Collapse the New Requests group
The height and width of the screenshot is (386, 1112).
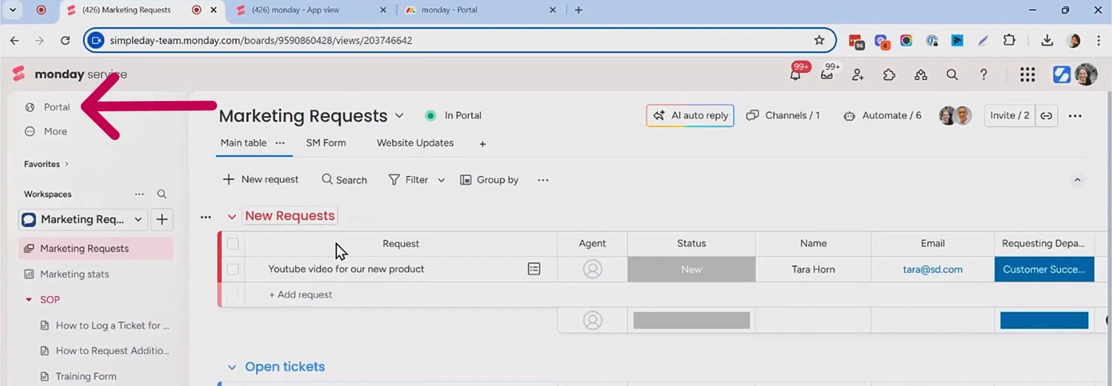pyautogui.click(x=232, y=216)
